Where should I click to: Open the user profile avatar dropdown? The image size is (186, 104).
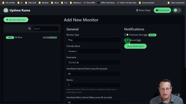pos(177,10)
